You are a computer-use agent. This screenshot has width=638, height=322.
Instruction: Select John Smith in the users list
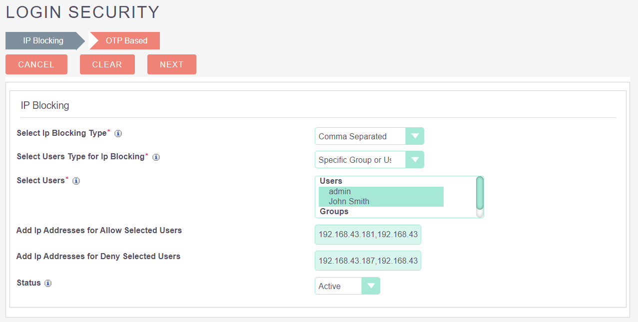pyautogui.click(x=349, y=202)
